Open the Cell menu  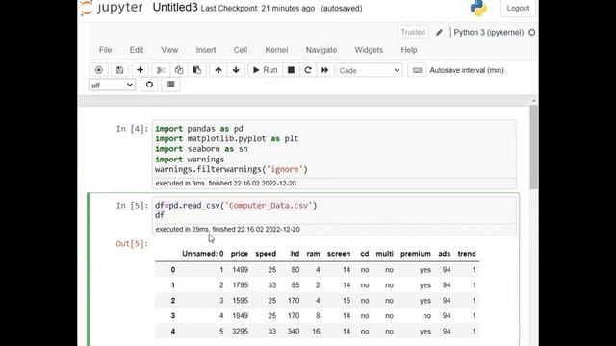(241, 50)
